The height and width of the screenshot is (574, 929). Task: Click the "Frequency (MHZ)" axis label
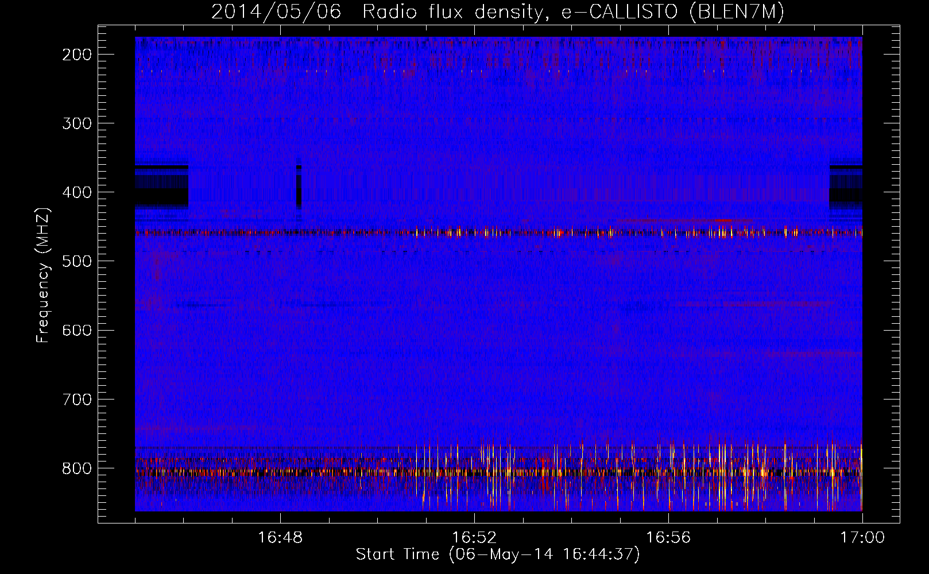pyautogui.click(x=43, y=276)
